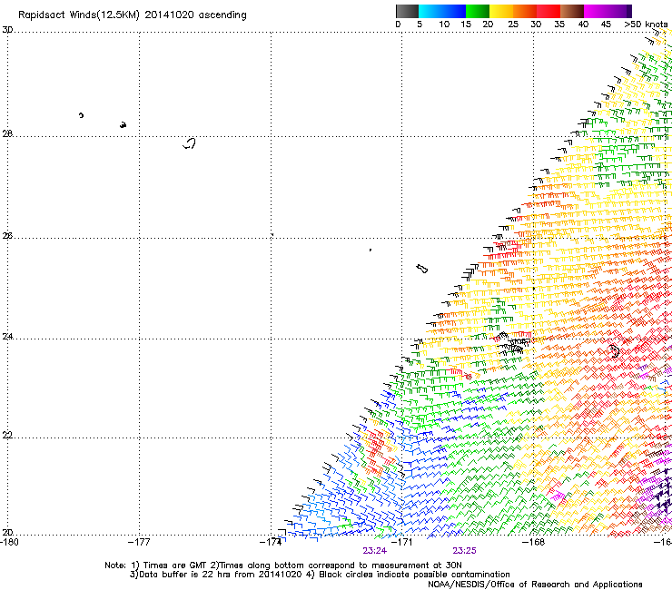Click the title 'Rapidscat Winds(12.5KM) 20141020 ascending'
This screenshot has width=672, height=590.
133,15
